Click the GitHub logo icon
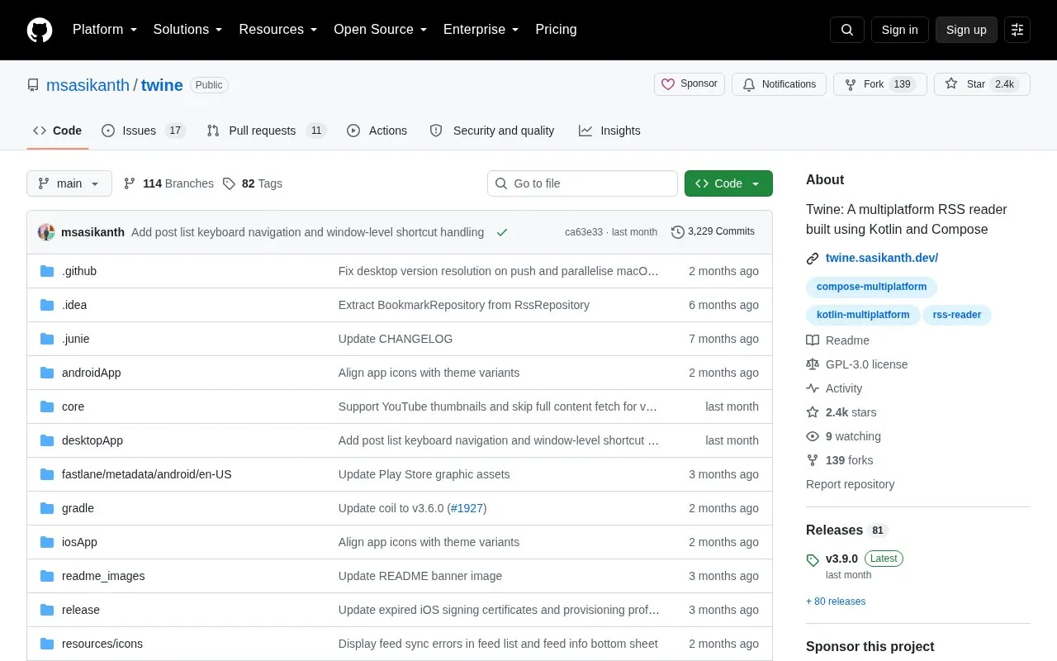Image resolution: width=1057 pixels, height=661 pixels. [40, 30]
